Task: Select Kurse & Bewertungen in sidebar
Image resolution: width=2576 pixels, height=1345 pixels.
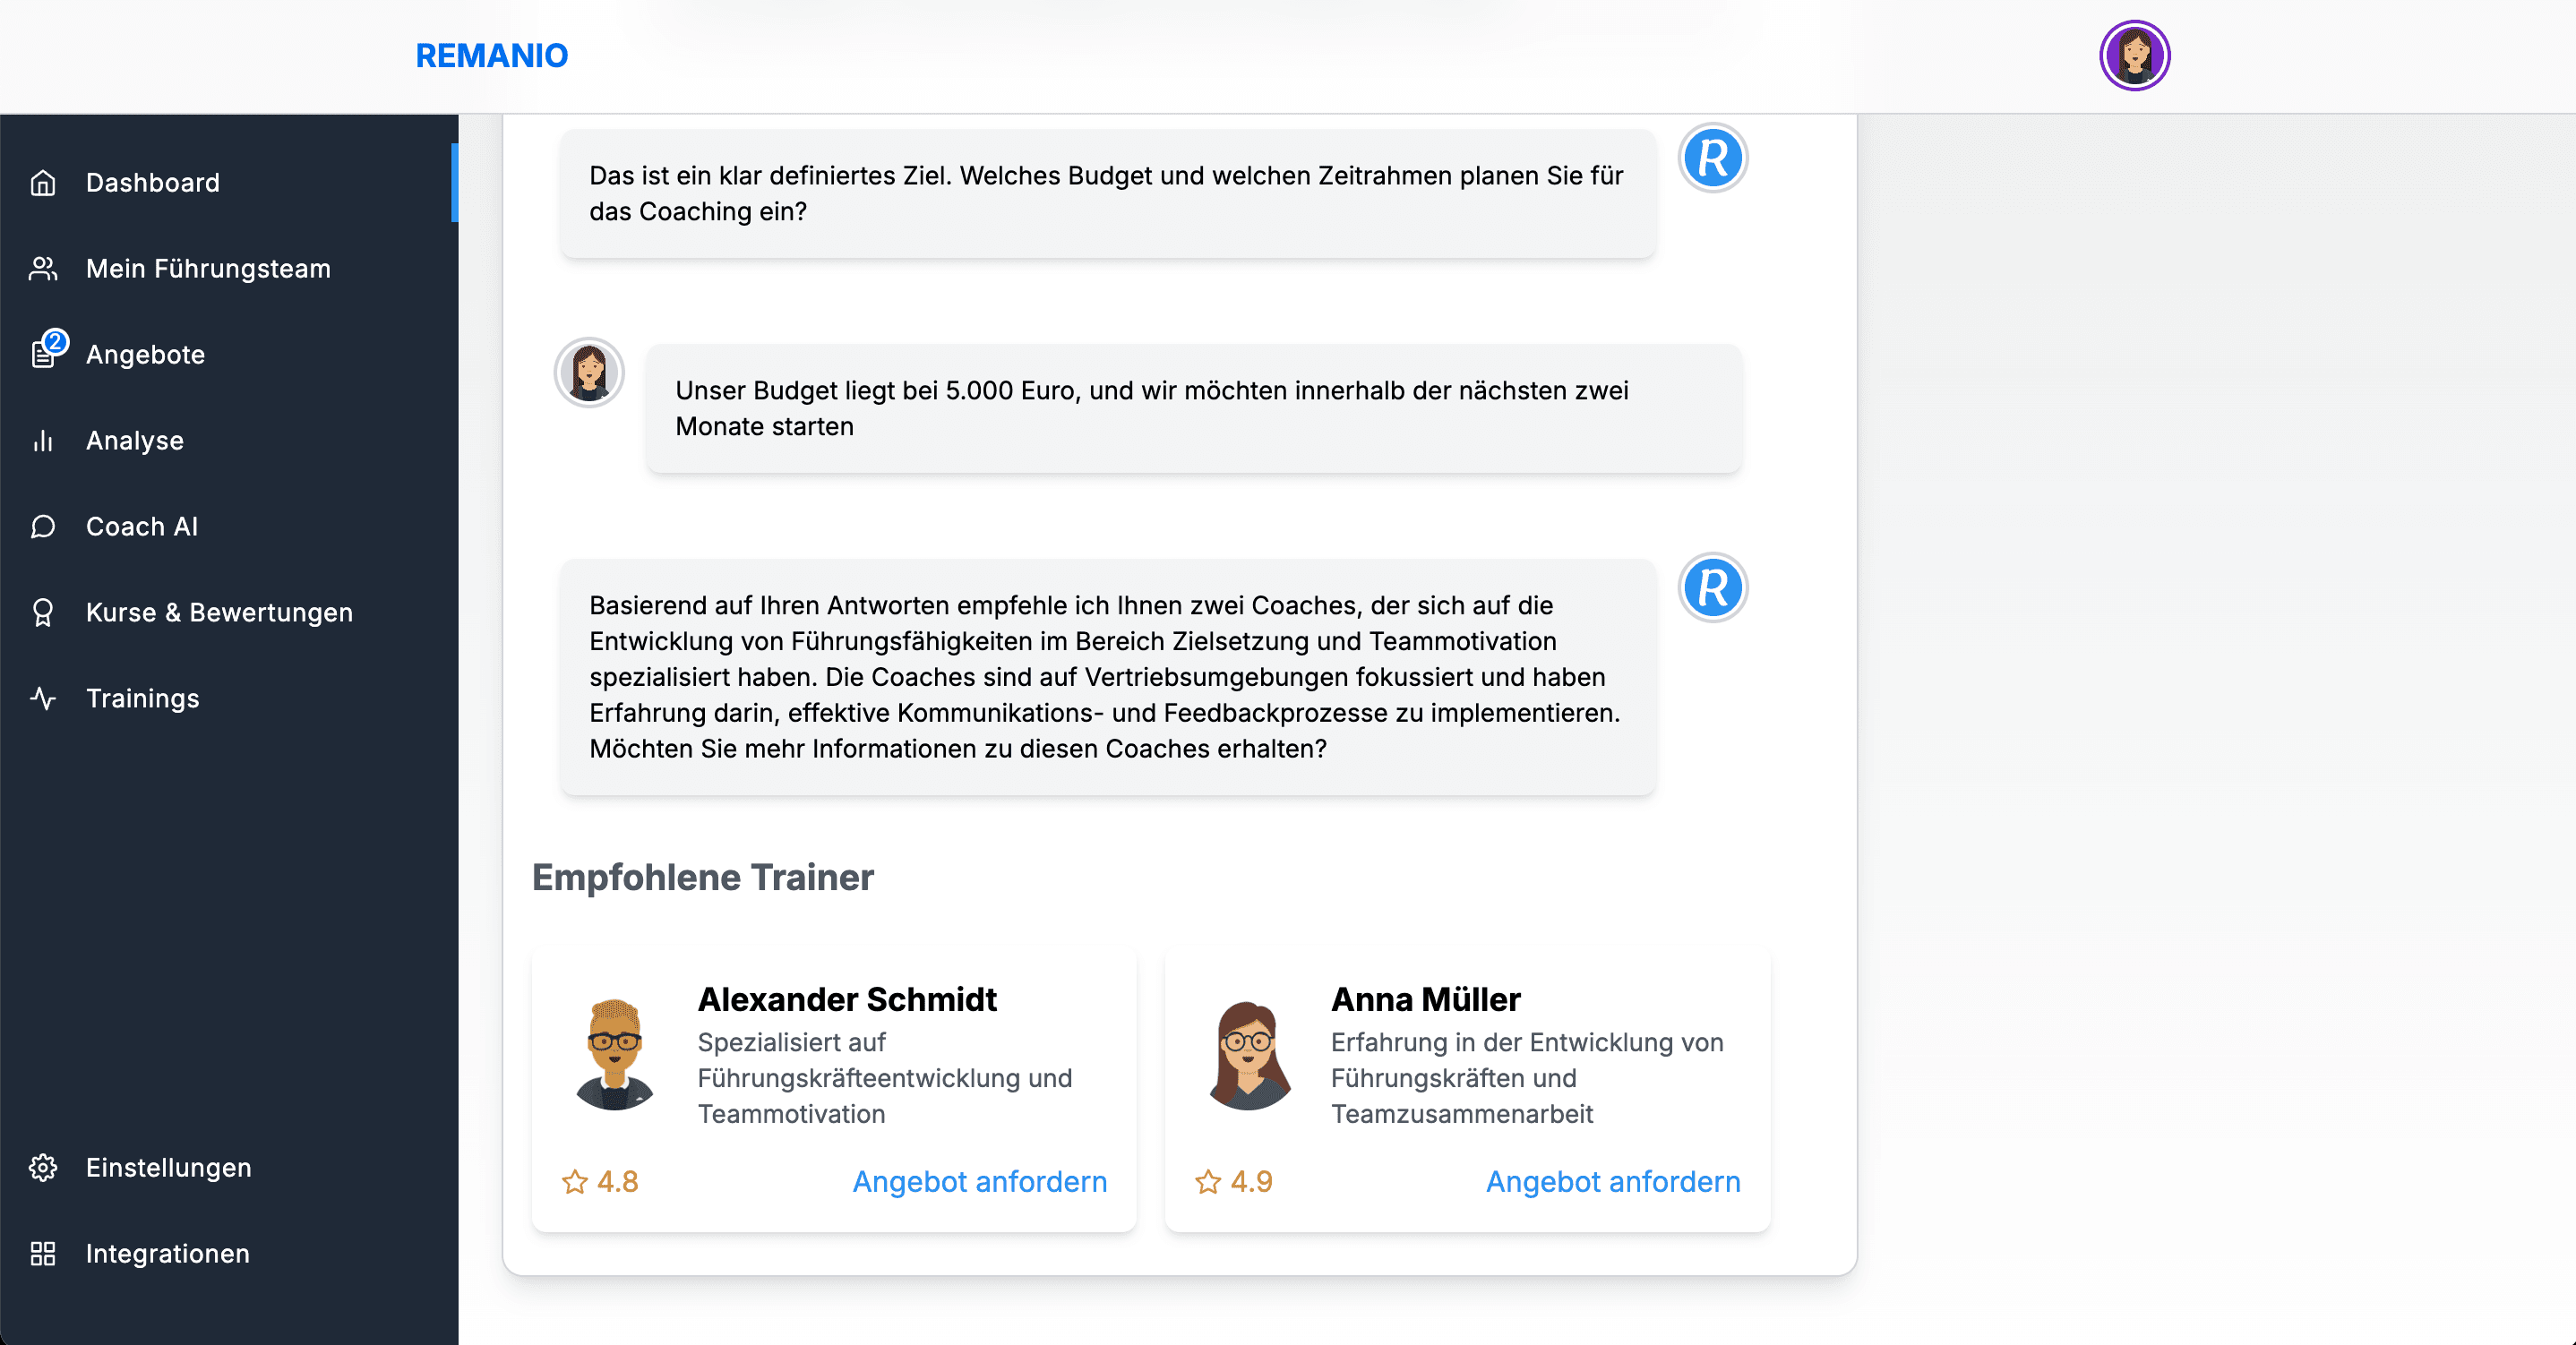Action: coord(219,613)
